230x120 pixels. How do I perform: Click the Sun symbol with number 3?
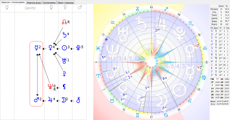pos(65,48)
